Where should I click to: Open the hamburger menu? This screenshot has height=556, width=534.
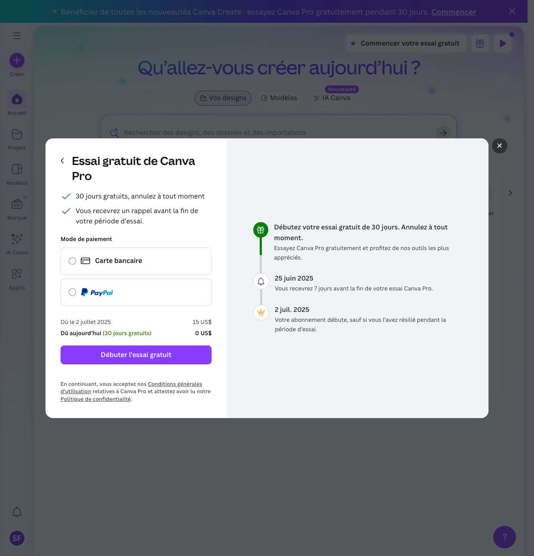pyautogui.click(x=17, y=36)
